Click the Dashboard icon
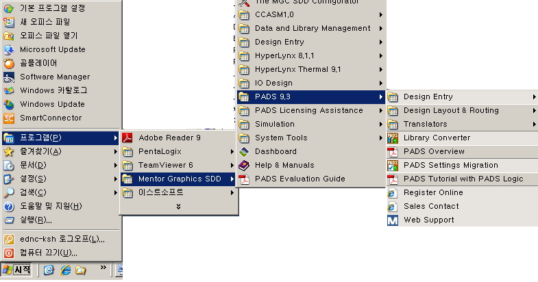This screenshot has width=538, height=282. [x=244, y=152]
